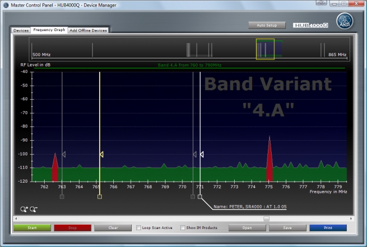
Task: Open the Add Offline Devices tab
Action: click(88, 31)
